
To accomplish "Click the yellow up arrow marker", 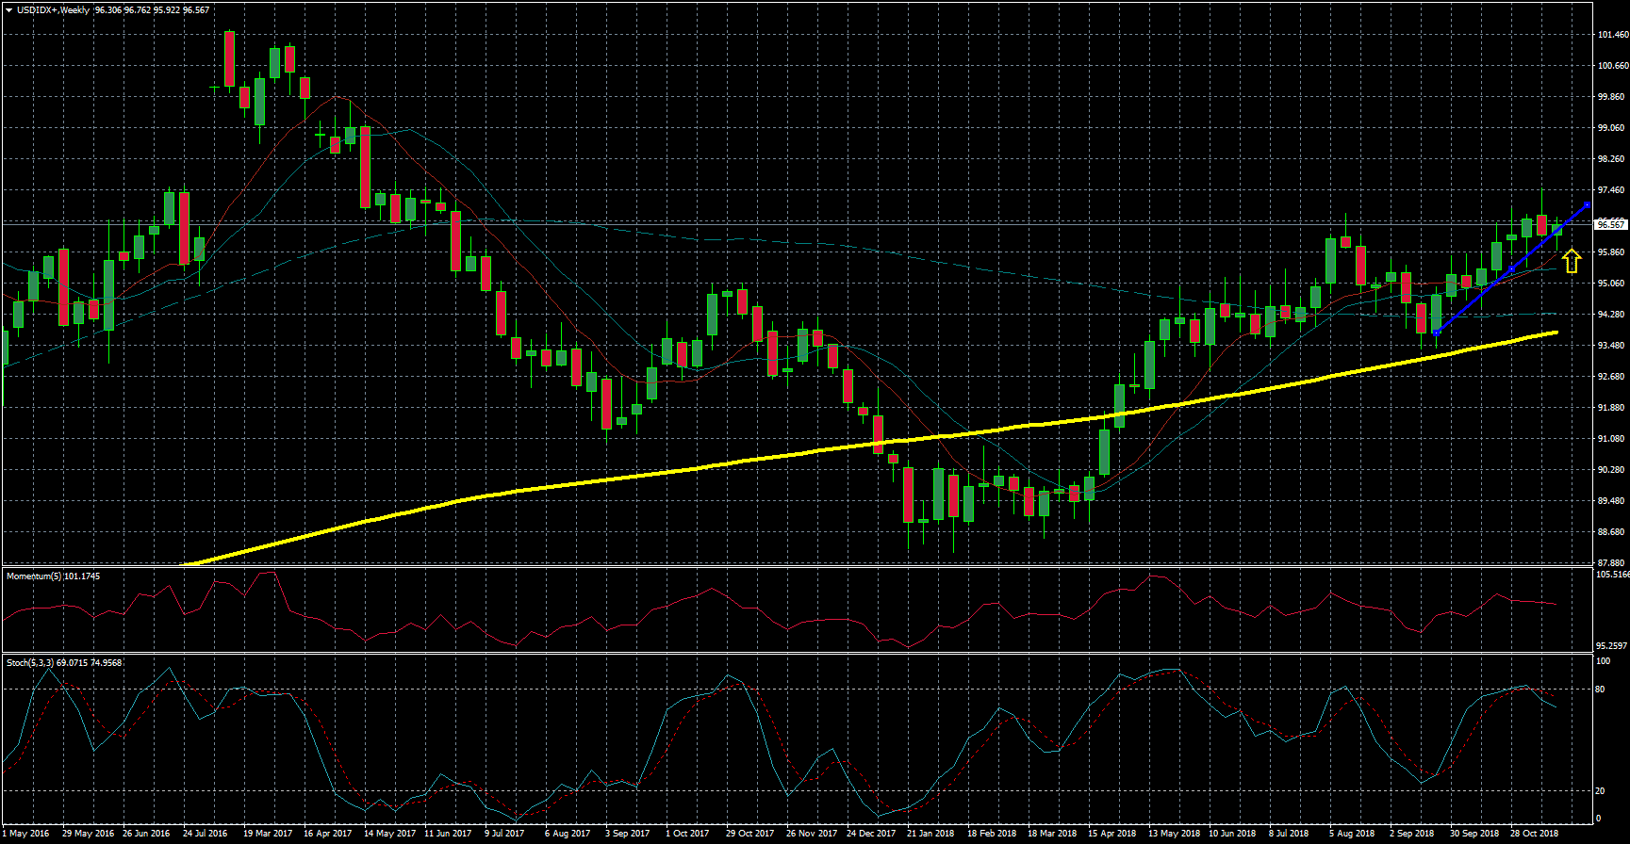I will (x=1571, y=261).
